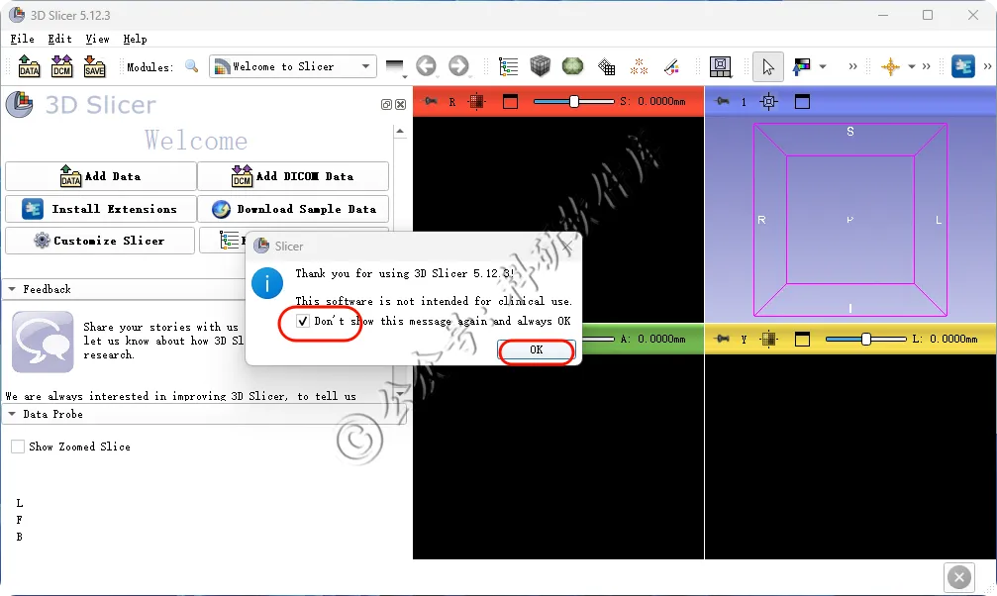Toggle yellow slice link/visibility icon

tap(768, 339)
